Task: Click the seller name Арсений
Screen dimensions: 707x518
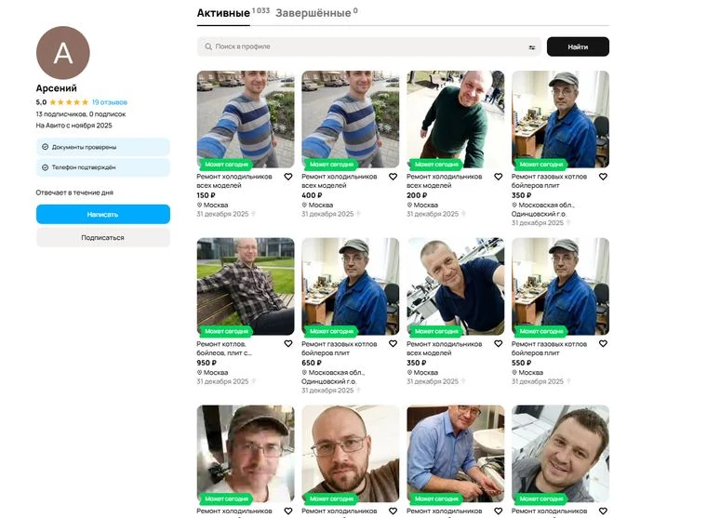Action: pyautogui.click(x=57, y=88)
